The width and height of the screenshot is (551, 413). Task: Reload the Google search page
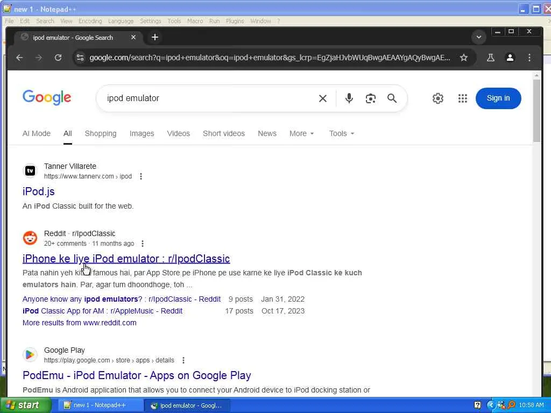58,58
